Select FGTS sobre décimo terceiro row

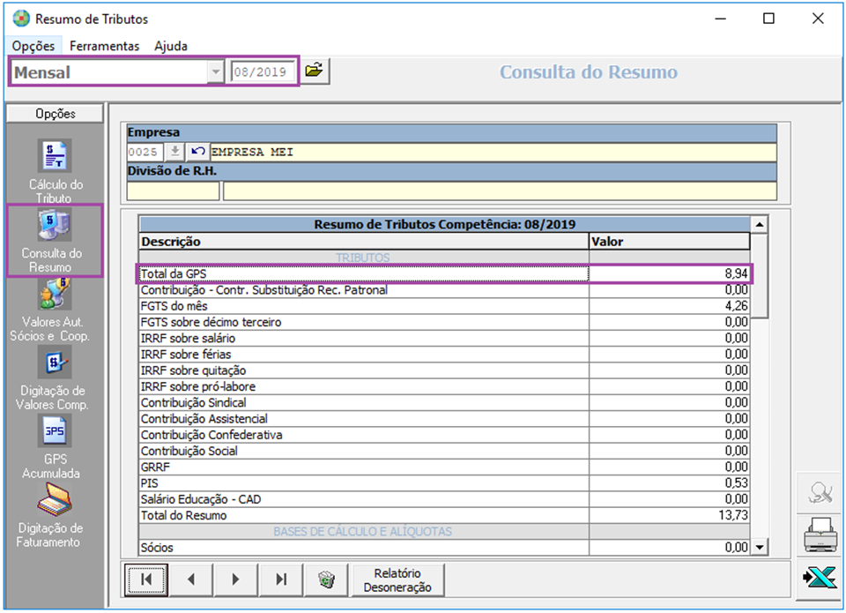[x=444, y=323]
